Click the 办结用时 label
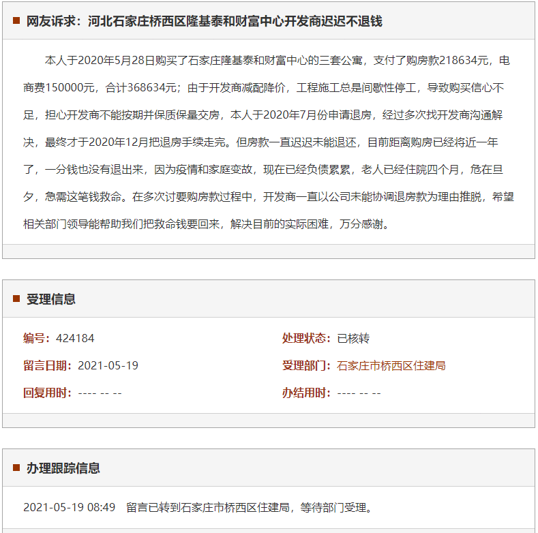The height and width of the screenshot is (533, 538). click(x=306, y=393)
